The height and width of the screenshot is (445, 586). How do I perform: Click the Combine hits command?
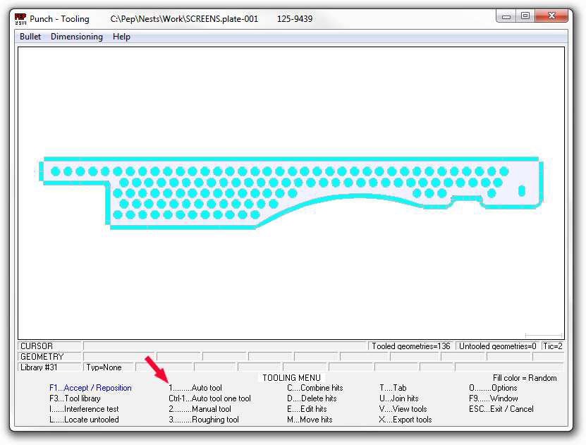tap(315, 388)
